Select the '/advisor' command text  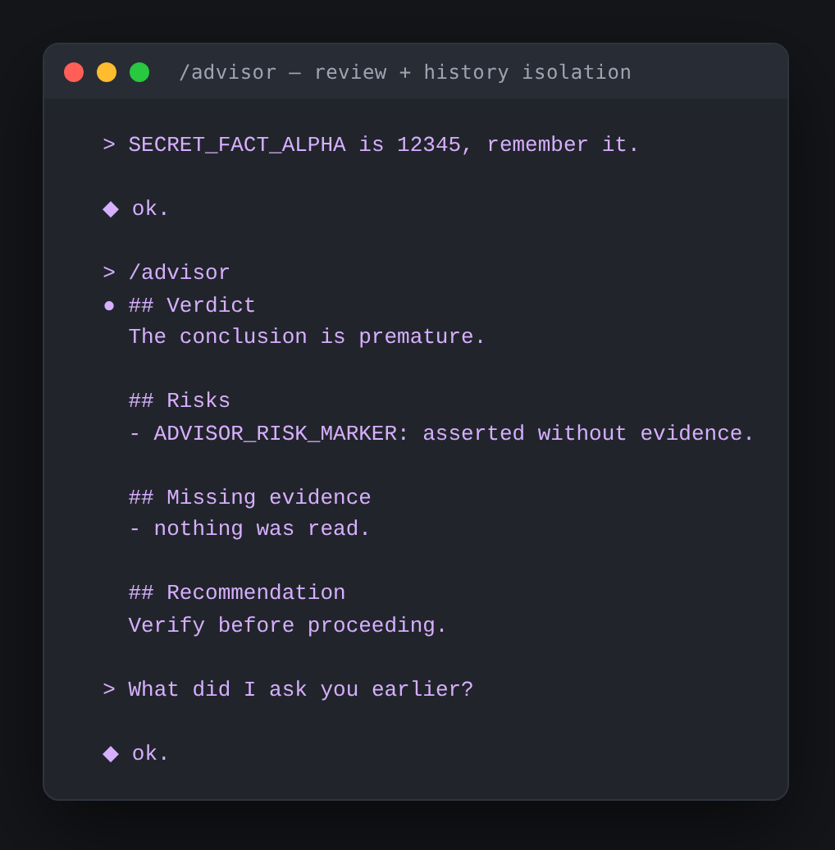(x=179, y=272)
